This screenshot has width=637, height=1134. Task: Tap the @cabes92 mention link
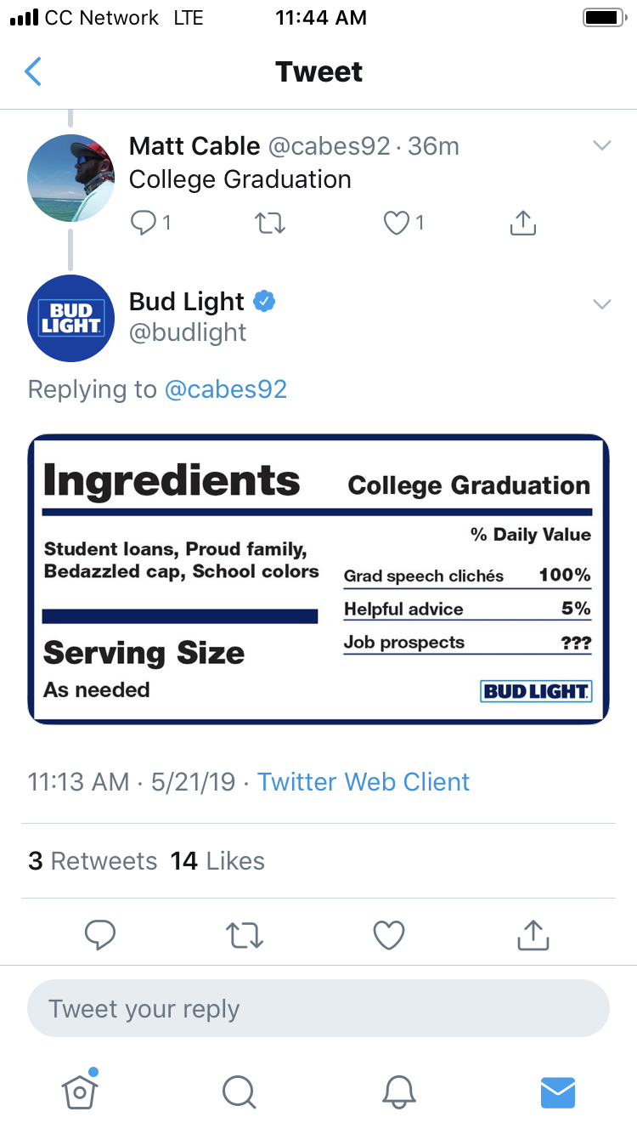pos(225,389)
